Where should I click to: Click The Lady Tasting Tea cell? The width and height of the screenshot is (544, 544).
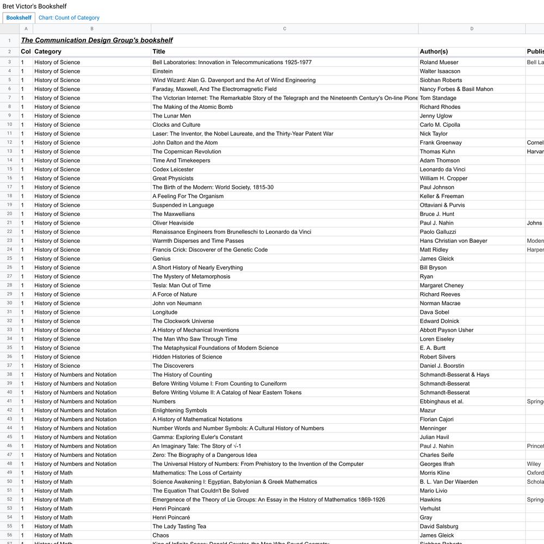tap(285, 526)
